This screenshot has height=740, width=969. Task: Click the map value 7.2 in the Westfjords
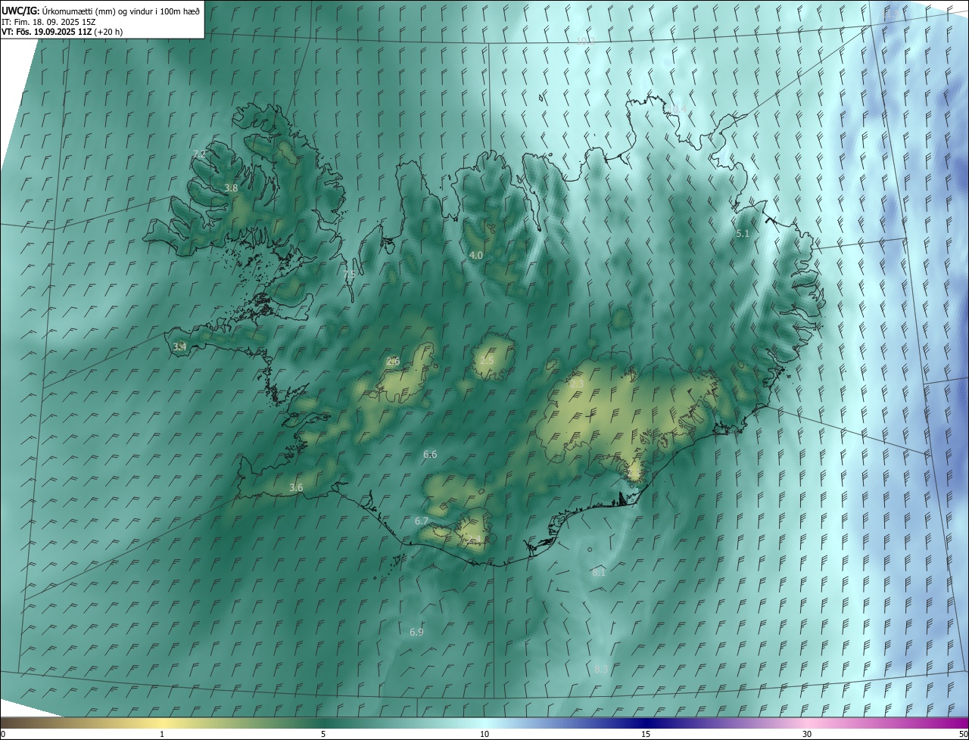pos(200,154)
